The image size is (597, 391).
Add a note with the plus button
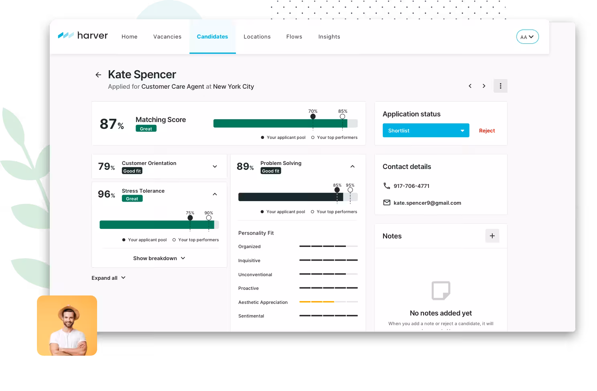pyautogui.click(x=492, y=236)
